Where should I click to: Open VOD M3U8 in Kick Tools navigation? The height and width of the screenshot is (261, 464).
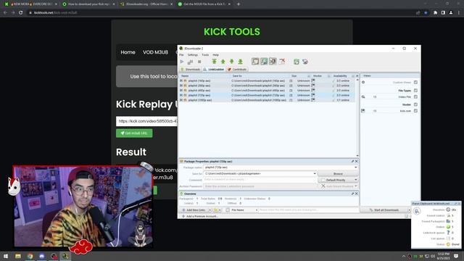pyautogui.click(x=155, y=52)
